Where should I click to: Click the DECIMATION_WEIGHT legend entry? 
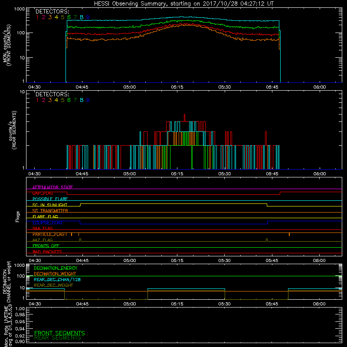click(55, 274)
